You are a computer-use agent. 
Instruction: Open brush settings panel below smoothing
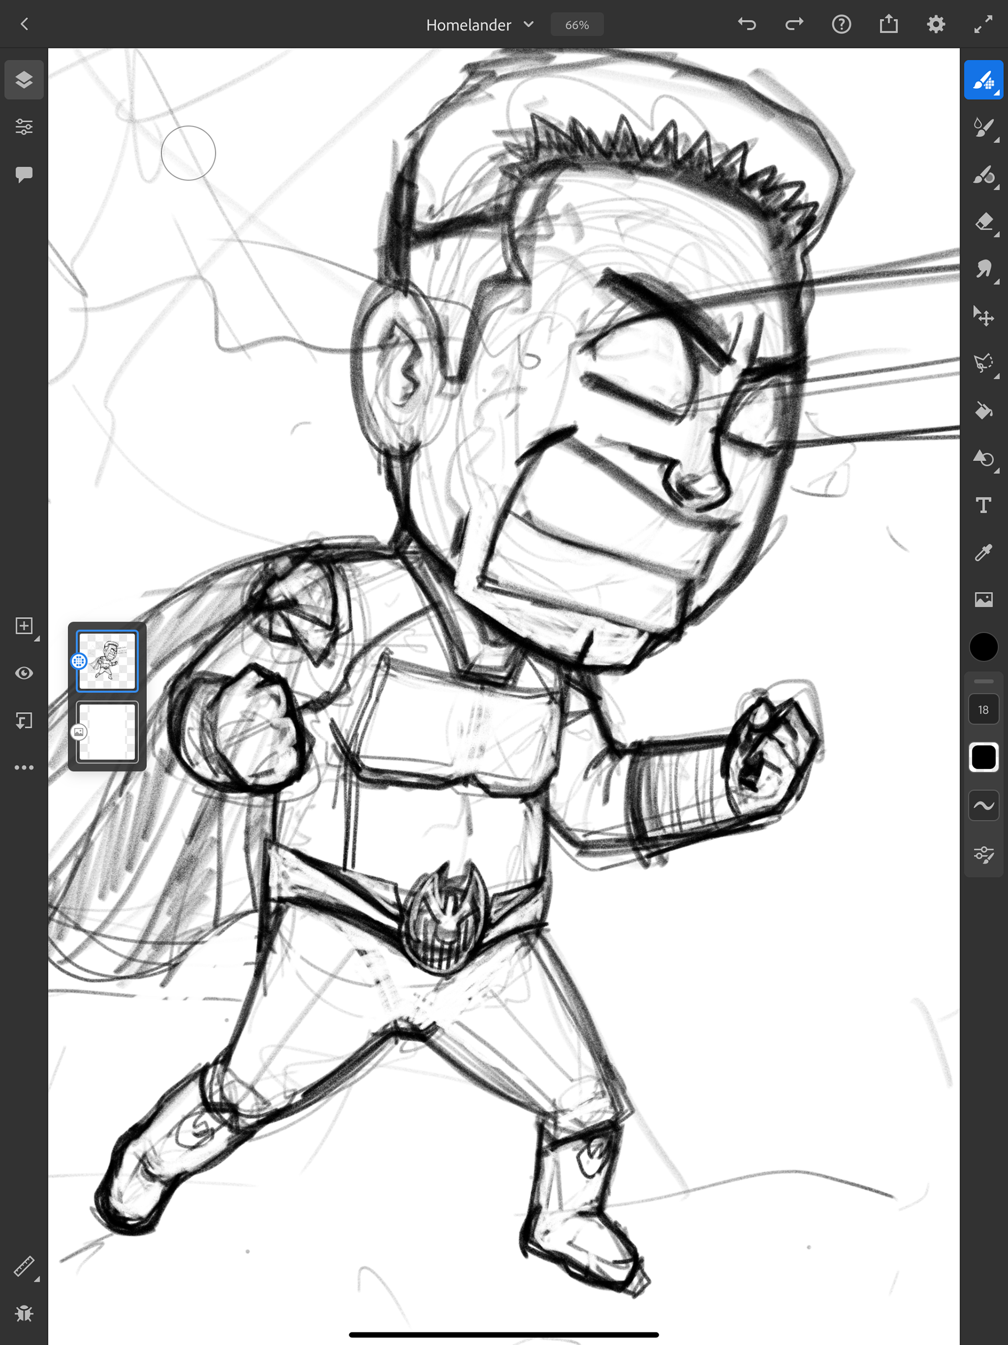pyautogui.click(x=983, y=854)
